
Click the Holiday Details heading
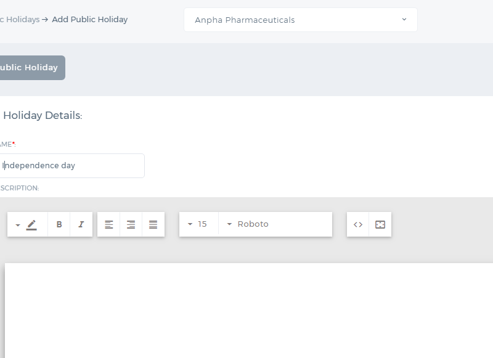[x=43, y=115]
